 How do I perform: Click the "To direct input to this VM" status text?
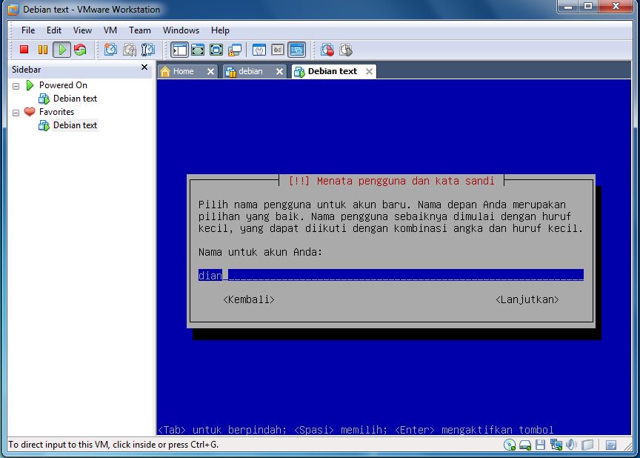coord(113,445)
